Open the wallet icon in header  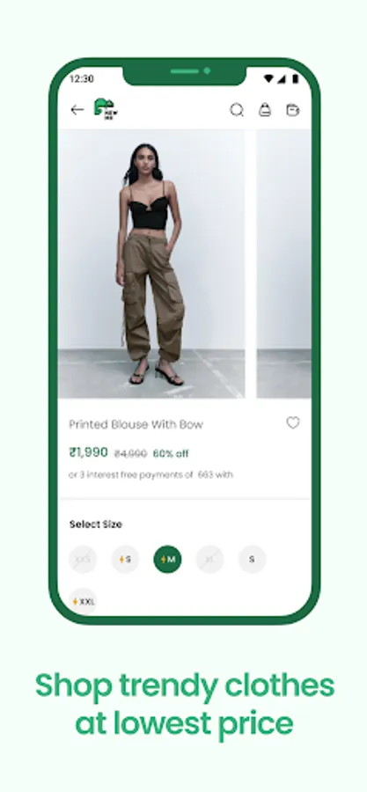[293, 110]
